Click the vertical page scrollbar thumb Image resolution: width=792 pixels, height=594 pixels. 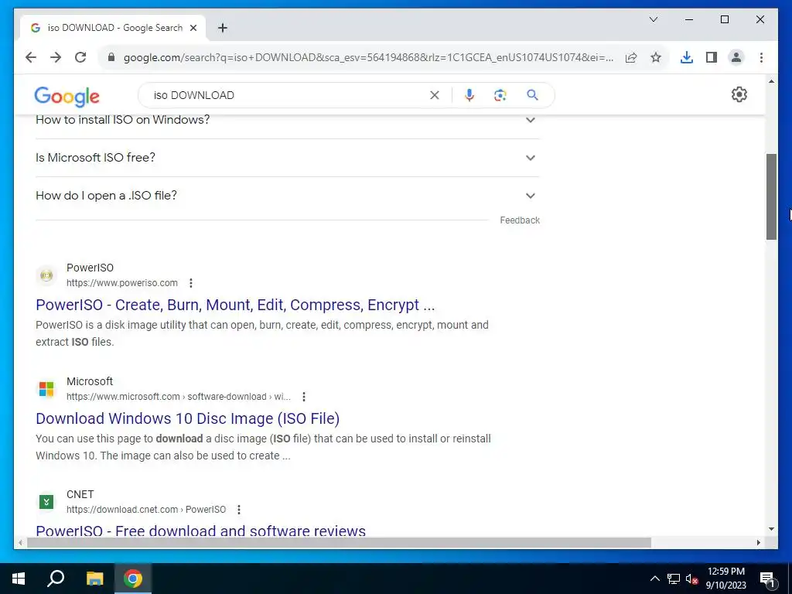tap(771, 196)
